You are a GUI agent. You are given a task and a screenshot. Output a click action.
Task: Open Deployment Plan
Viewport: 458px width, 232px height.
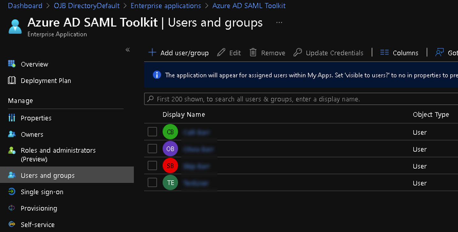(x=46, y=81)
